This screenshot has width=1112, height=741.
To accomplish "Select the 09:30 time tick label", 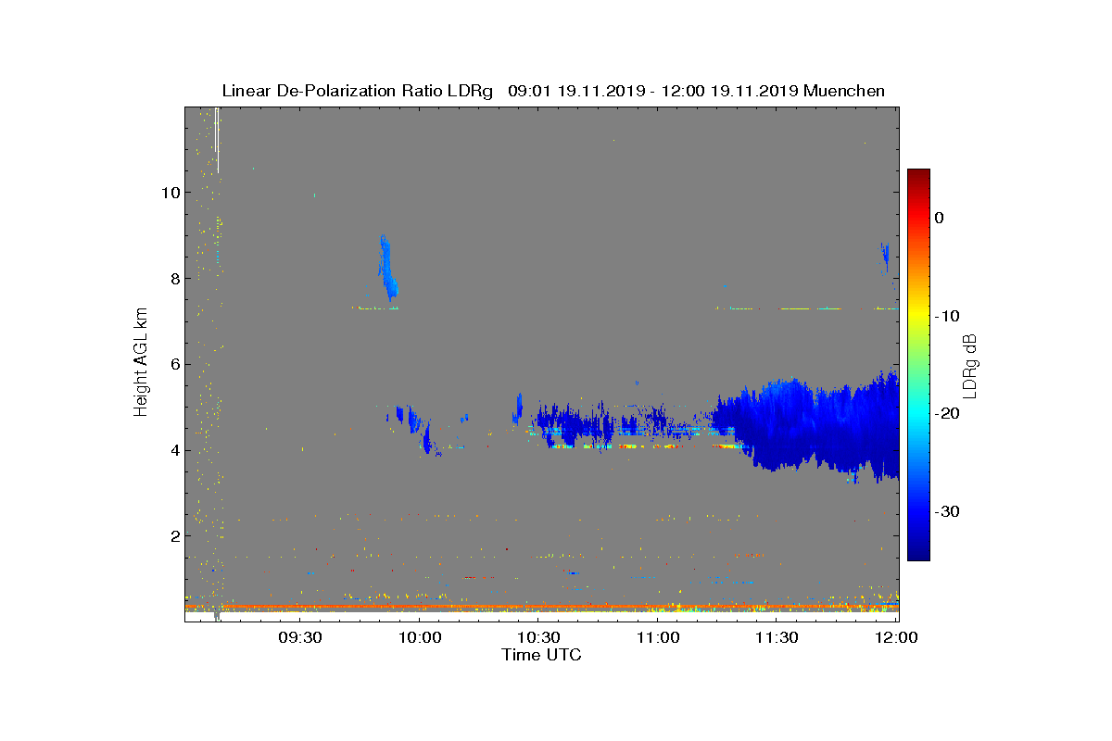I will coord(299,637).
